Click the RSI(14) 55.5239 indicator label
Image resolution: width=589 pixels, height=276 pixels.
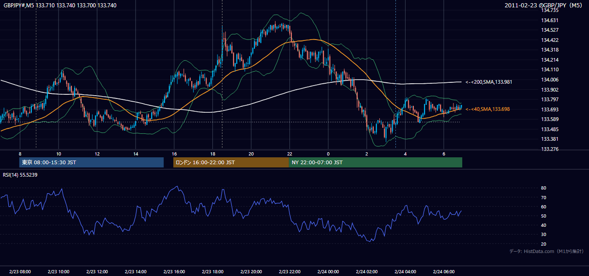tap(20, 175)
